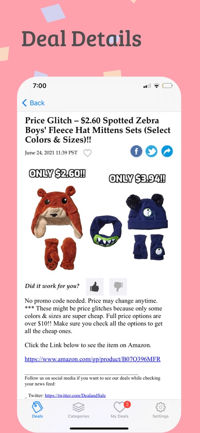Switch to Categories tab
200x433 pixels.
point(78,410)
